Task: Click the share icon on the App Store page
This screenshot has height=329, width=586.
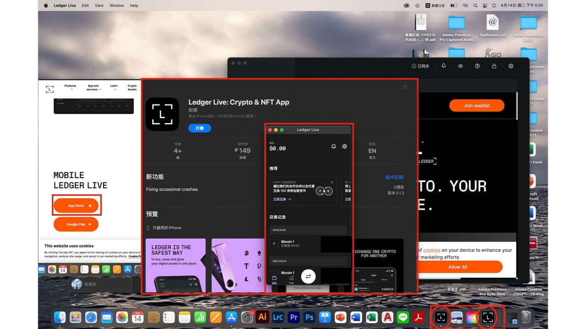Action: point(405,86)
